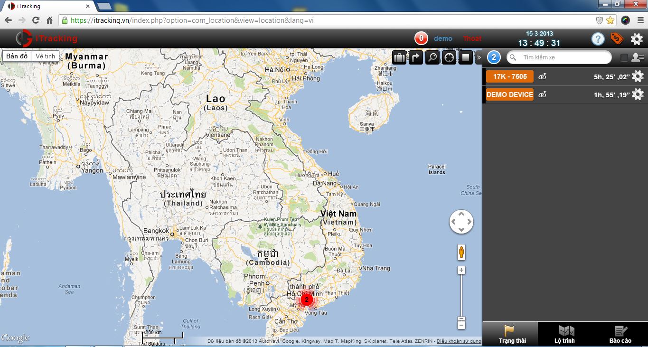This screenshot has width=648, height=347.
Task: Open the help question mark icon
Action: [598, 39]
